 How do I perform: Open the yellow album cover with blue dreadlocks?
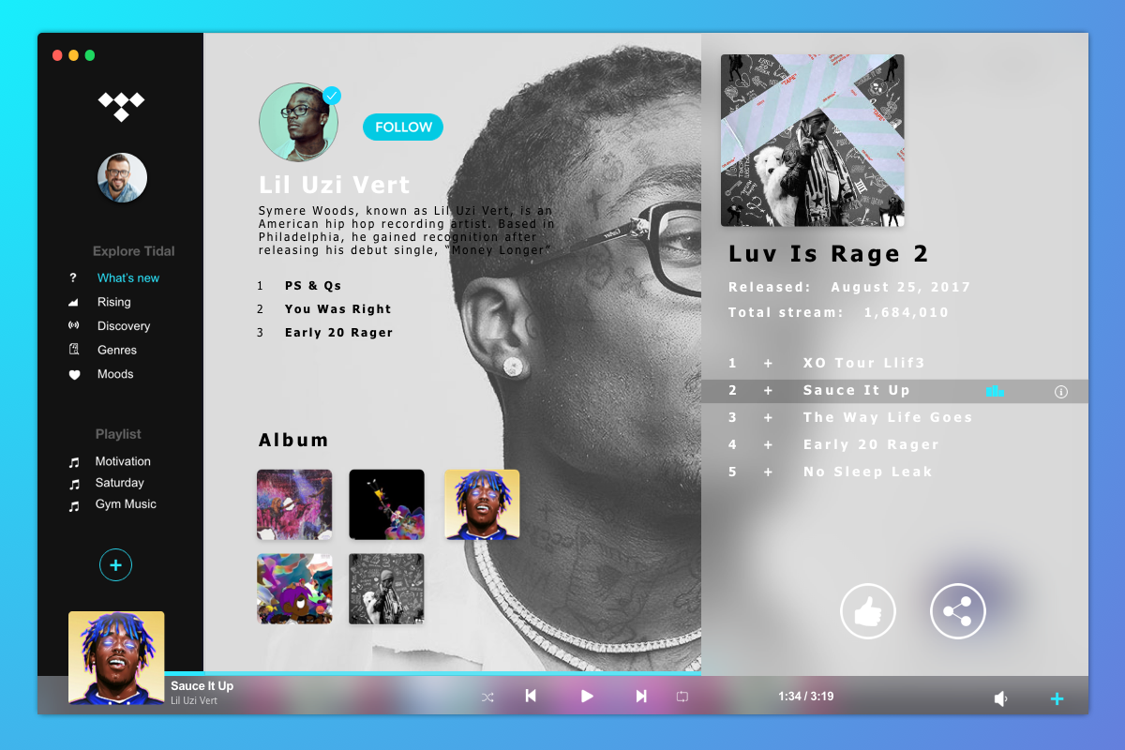pos(482,504)
